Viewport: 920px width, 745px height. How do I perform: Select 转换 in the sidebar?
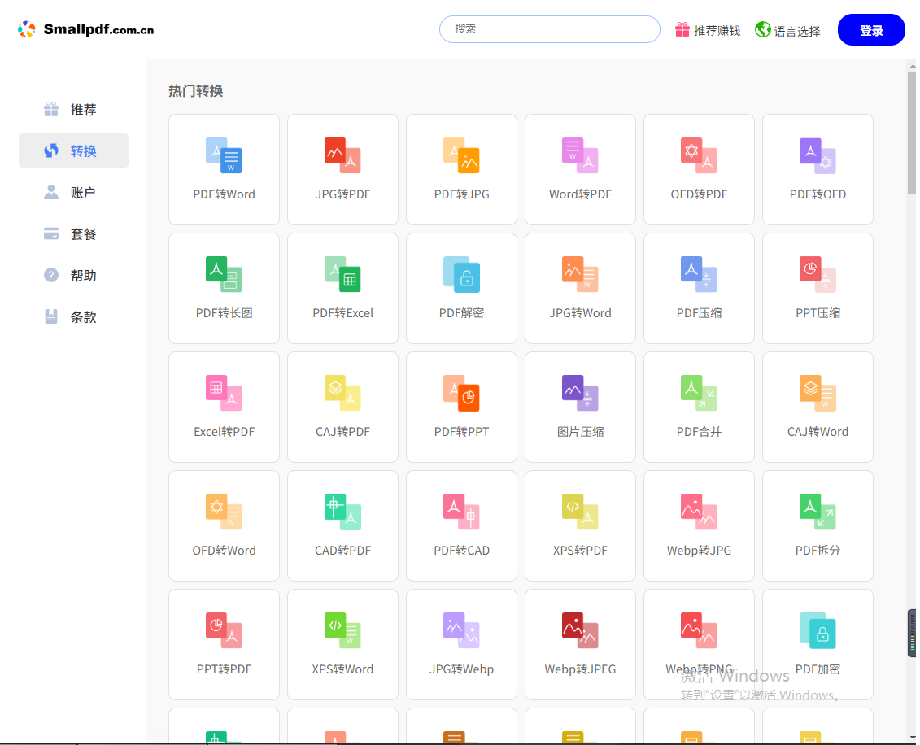(x=73, y=150)
